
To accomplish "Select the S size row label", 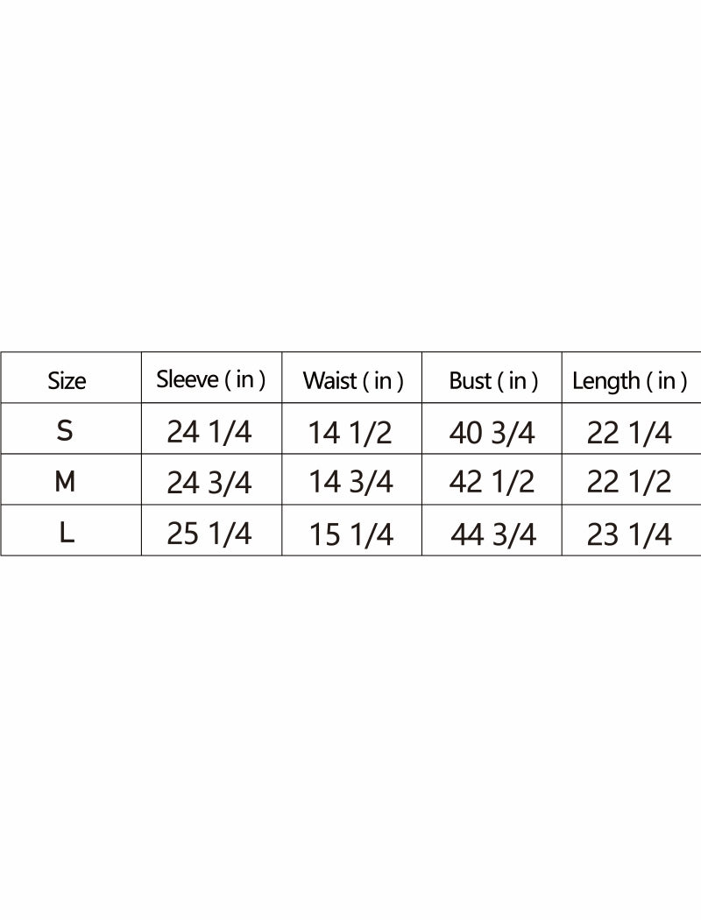I will pyautogui.click(x=65, y=430).
